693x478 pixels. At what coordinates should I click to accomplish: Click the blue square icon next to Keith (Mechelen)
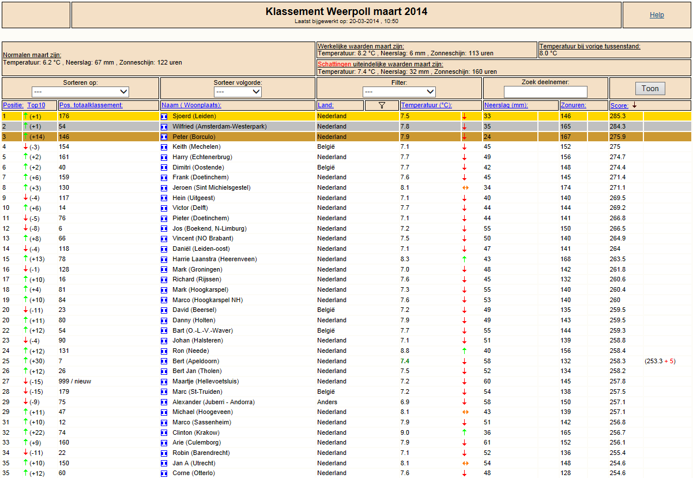[164, 147]
